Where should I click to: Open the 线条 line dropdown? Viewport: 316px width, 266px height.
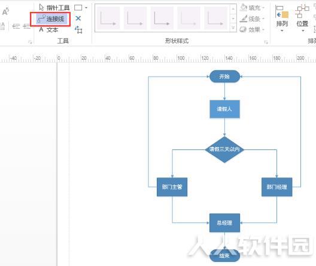tap(253, 19)
